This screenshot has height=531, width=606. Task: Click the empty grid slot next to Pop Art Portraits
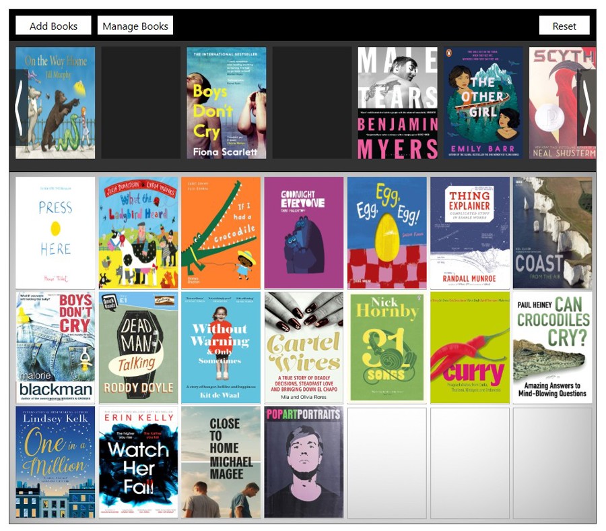point(387,463)
